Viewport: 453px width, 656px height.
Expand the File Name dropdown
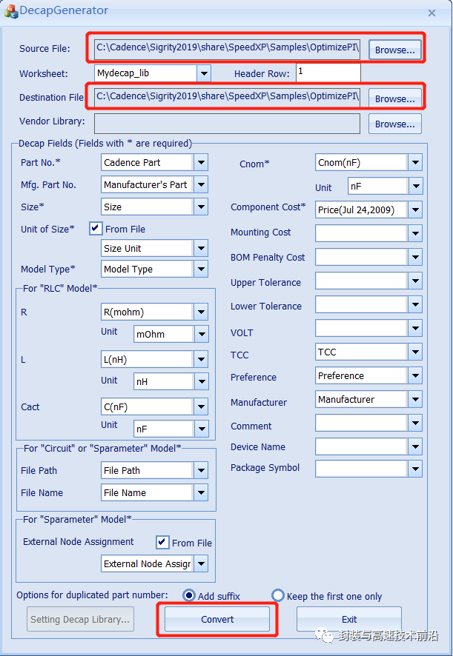(x=201, y=492)
